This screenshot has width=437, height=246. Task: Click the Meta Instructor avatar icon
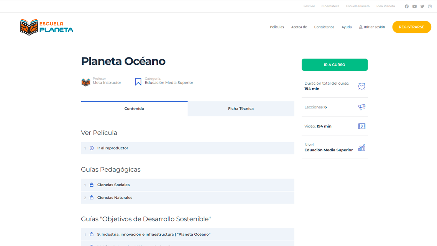[x=86, y=82]
